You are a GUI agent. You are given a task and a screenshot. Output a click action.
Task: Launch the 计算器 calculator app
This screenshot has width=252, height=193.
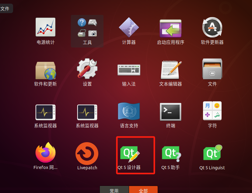(x=129, y=27)
